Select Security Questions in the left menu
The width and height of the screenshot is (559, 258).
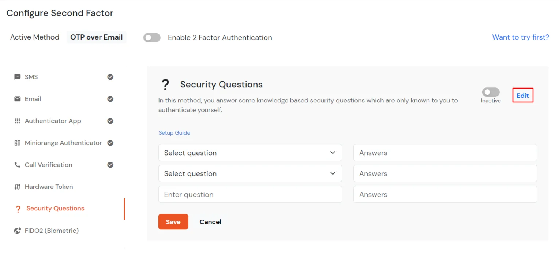[x=55, y=208]
